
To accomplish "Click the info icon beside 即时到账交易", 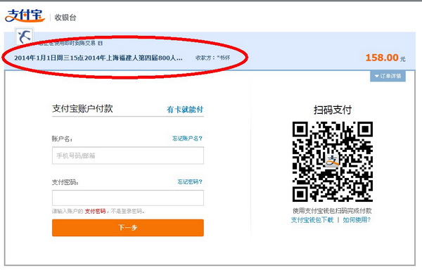I will click(x=100, y=43).
